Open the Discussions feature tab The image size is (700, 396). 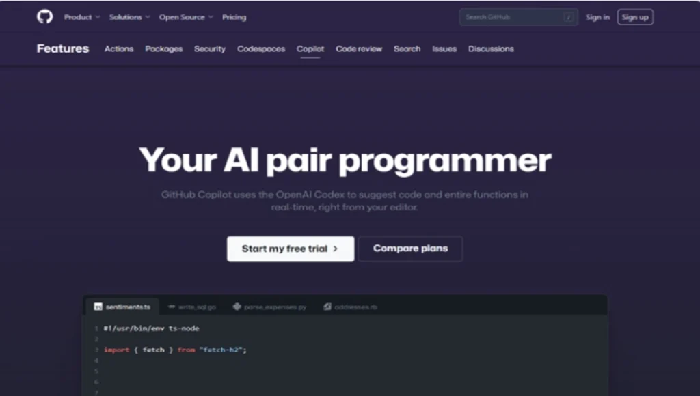click(491, 48)
